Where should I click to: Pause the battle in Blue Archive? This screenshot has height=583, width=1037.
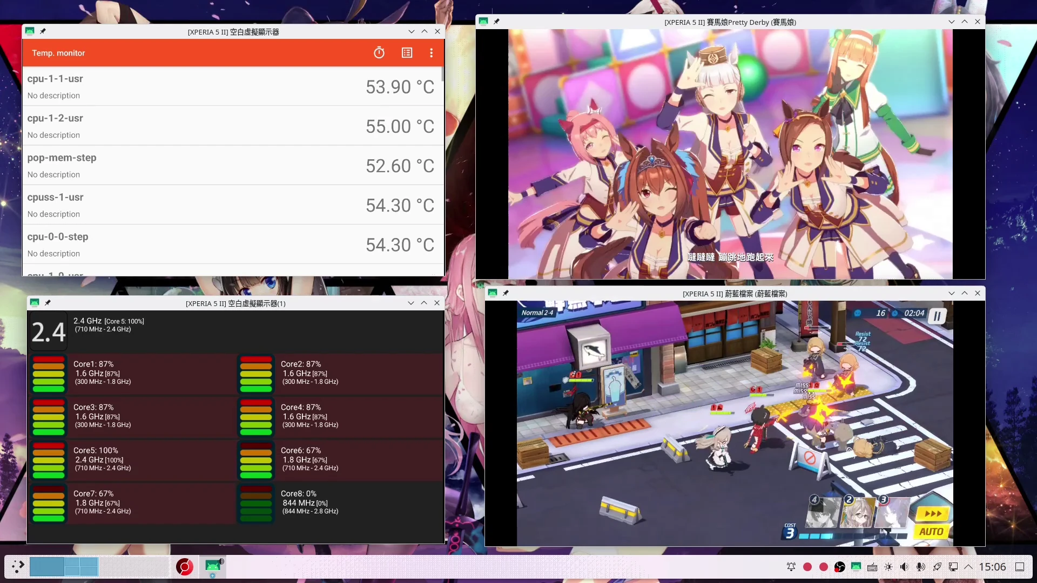937,316
